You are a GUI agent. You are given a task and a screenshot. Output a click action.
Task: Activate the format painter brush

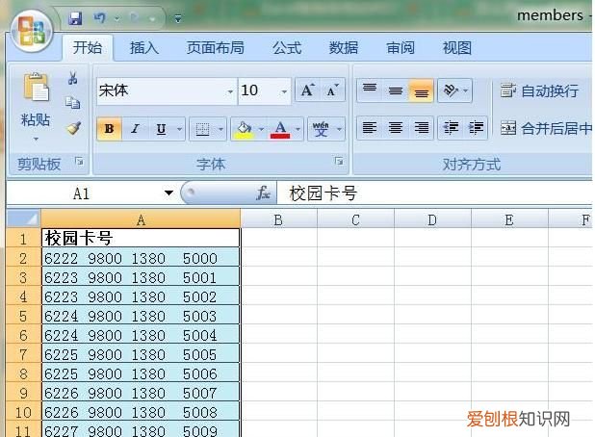(73, 128)
